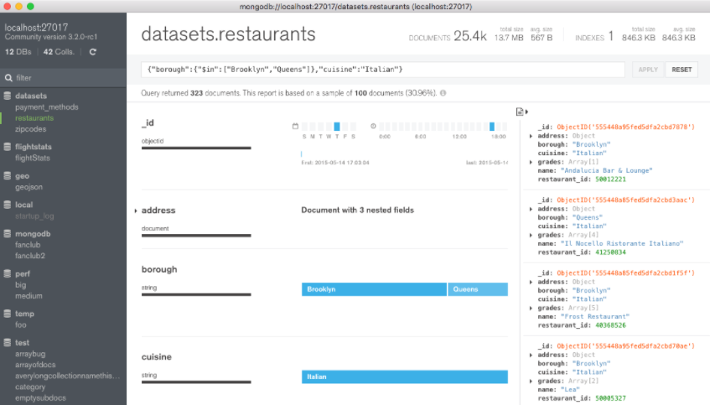The width and height of the screenshot is (710, 405).
Task: Click the RESET query button
Action: (681, 70)
